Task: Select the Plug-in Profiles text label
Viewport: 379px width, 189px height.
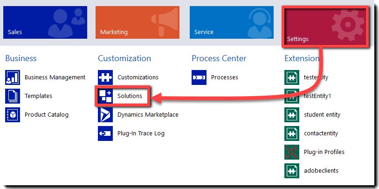Action: [x=324, y=152]
